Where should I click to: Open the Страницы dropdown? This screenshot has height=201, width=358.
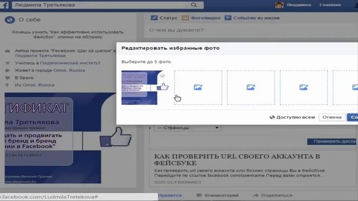(x=187, y=128)
